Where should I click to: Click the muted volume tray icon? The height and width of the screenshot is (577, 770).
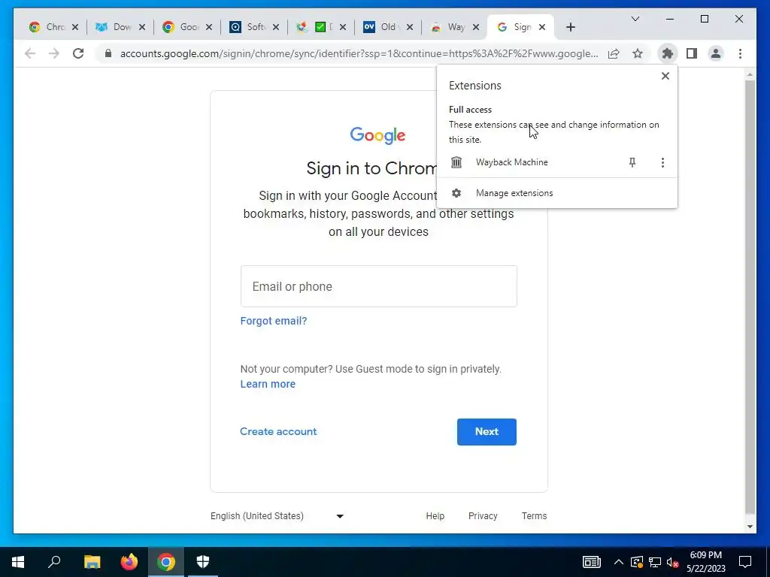pyautogui.click(x=673, y=562)
